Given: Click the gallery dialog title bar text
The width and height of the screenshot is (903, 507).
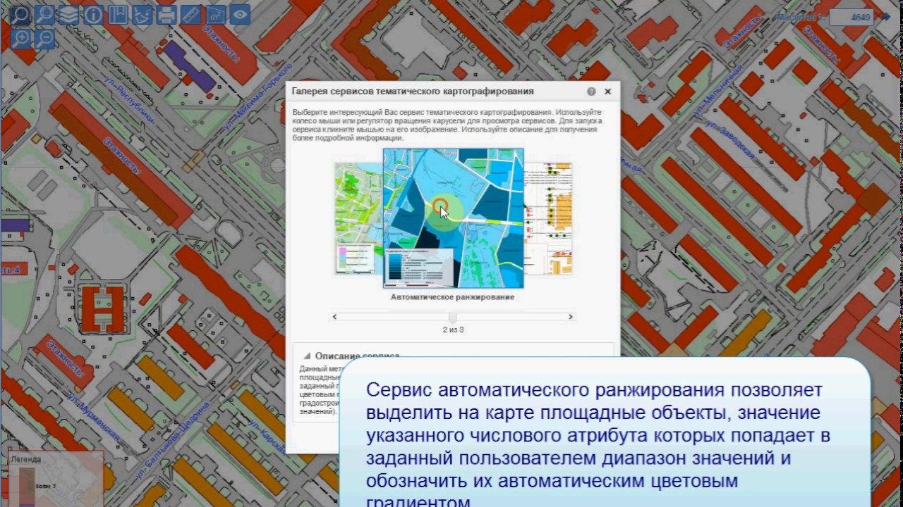Looking at the screenshot, I should [x=413, y=92].
